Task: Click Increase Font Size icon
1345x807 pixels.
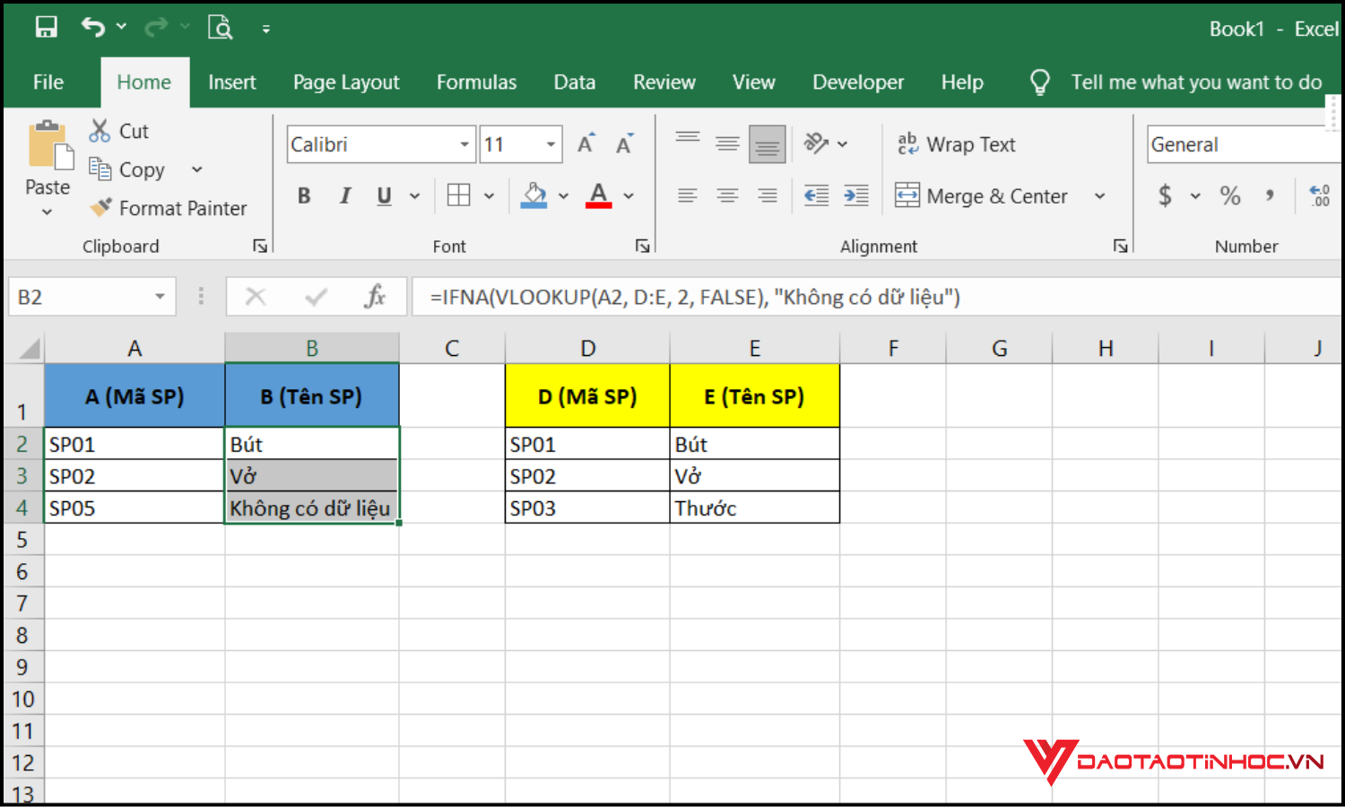Action: (586, 144)
